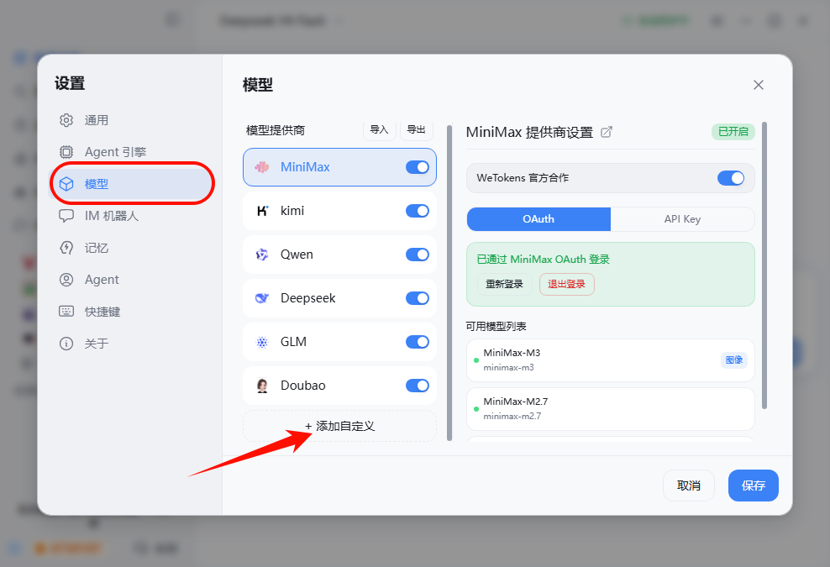This screenshot has width=830, height=567.
Task: Click + 添加自定义 provider button
Action: [x=340, y=426]
